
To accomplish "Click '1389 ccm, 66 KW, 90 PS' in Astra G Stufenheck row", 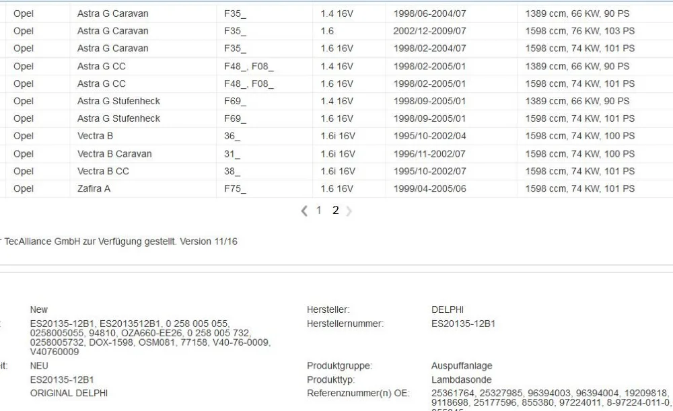I will pyautogui.click(x=577, y=102).
